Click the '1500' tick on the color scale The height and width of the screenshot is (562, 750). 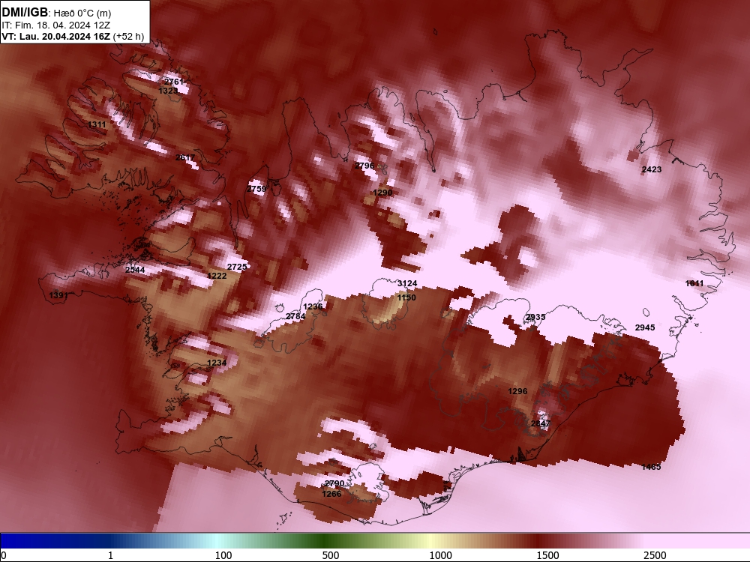click(x=547, y=555)
